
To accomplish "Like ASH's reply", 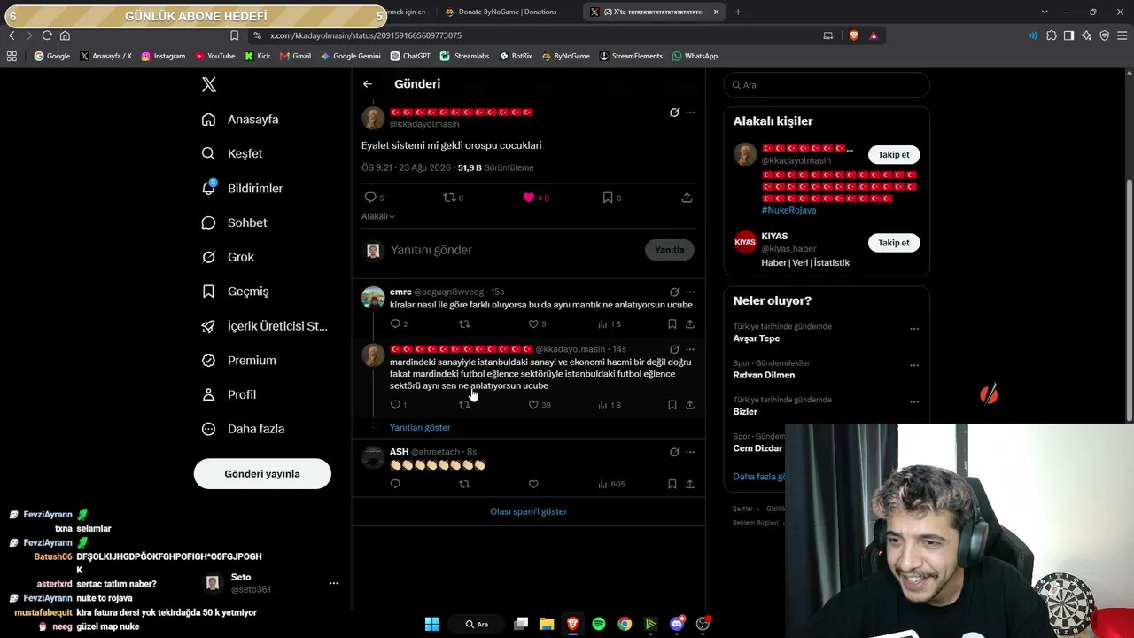I will (x=533, y=484).
